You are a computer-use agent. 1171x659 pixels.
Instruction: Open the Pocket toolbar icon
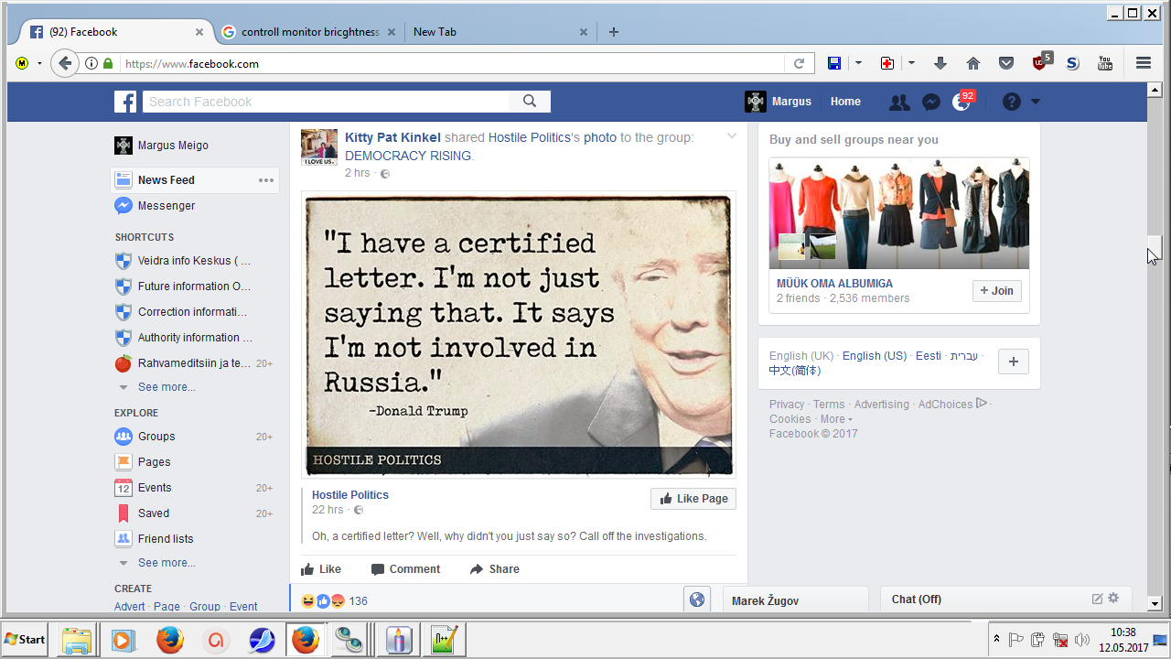tap(1006, 63)
